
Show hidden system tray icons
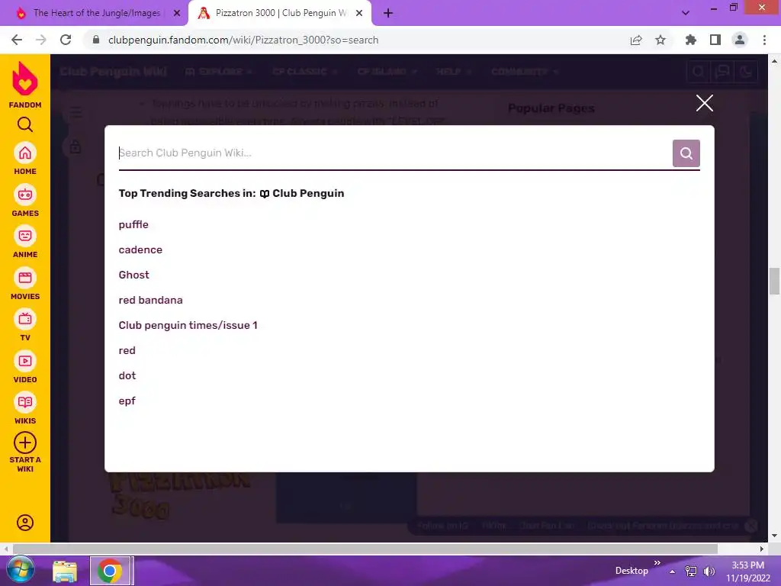[673, 572]
